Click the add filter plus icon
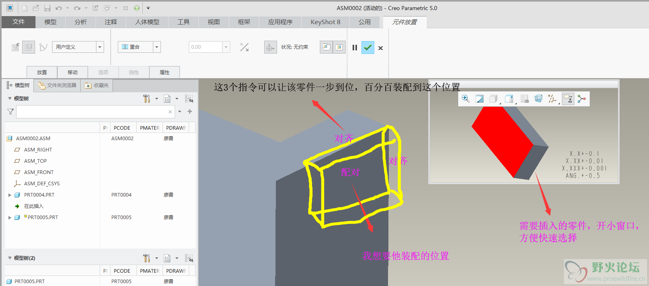 pyautogui.click(x=190, y=112)
